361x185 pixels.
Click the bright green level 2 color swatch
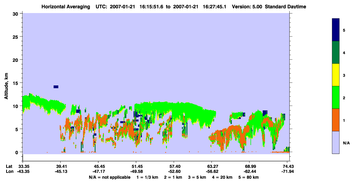click(336, 97)
